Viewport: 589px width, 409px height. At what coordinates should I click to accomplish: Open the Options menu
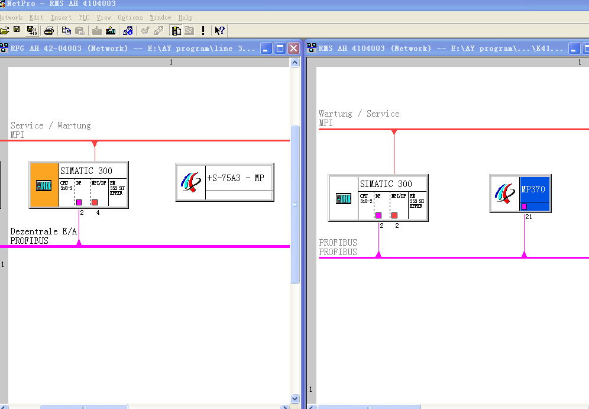tap(130, 17)
